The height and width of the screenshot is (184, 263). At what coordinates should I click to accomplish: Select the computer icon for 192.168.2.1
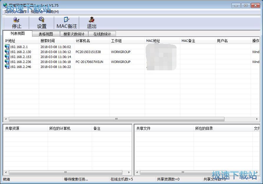click(x=7, y=47)
